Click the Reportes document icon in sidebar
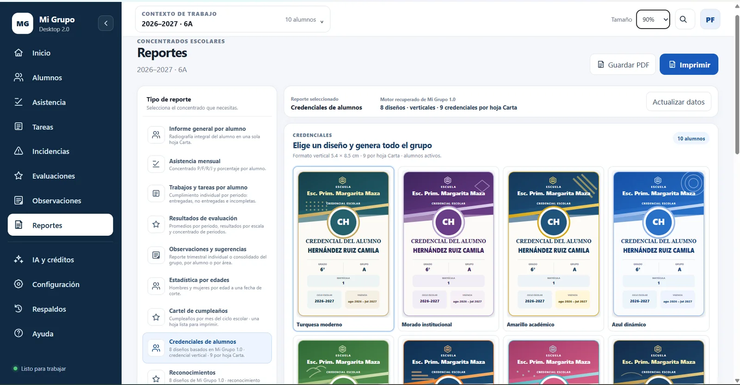Image resolution: width=740 pixels, height=385 pixels. 18,225
